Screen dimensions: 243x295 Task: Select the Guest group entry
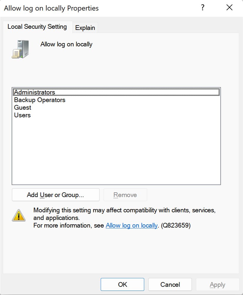coord(22,108)
